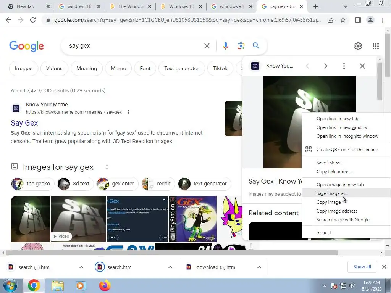Open preview panel more options
This screenshot has height=293, width=391.
(344, 66)
